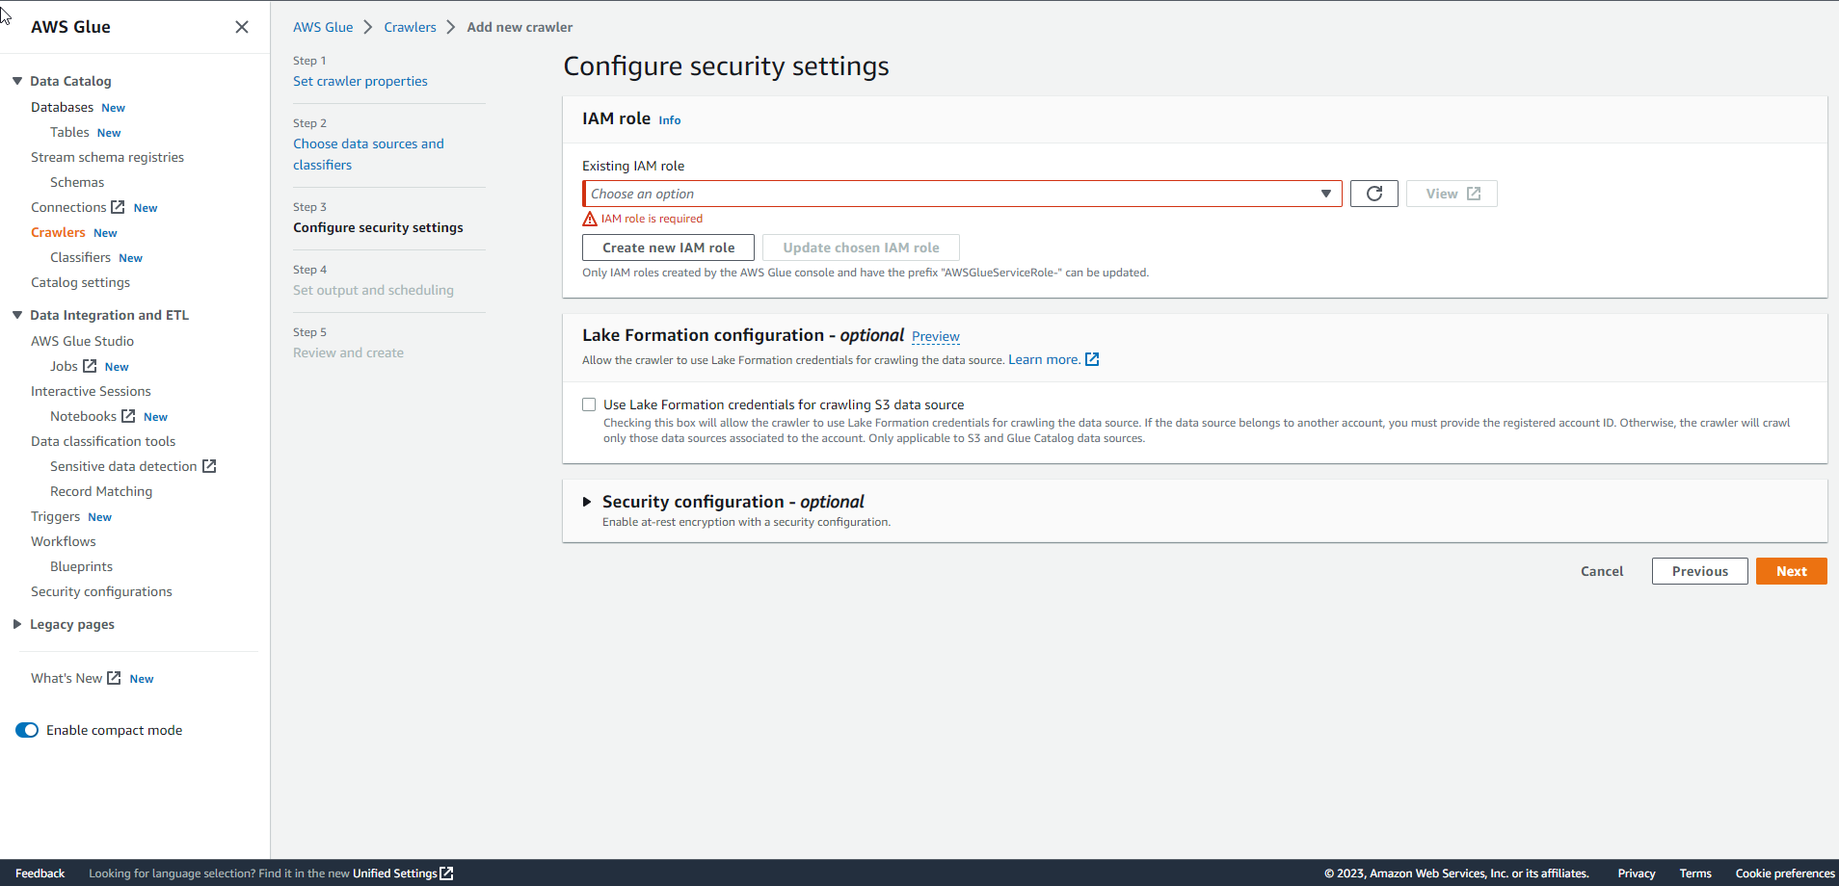The height and width of the screenshot is (886, 1839).
Task: Go to Step 1 Set crawler properties
Action: [360, 81]
